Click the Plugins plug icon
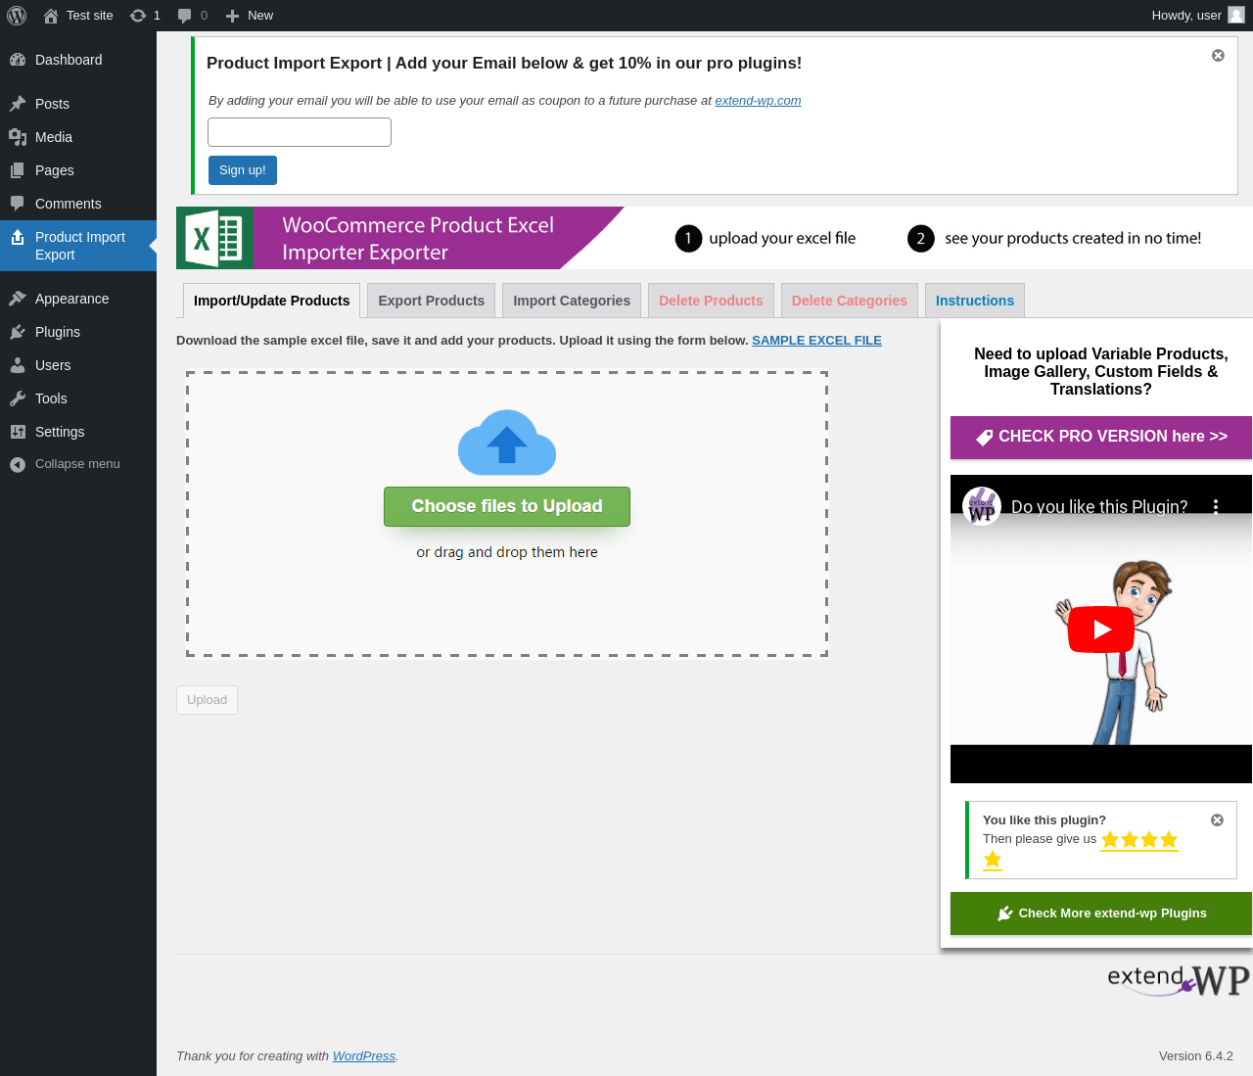The width and height of the screenshot is (1253, 1076). tap(18, 332)
